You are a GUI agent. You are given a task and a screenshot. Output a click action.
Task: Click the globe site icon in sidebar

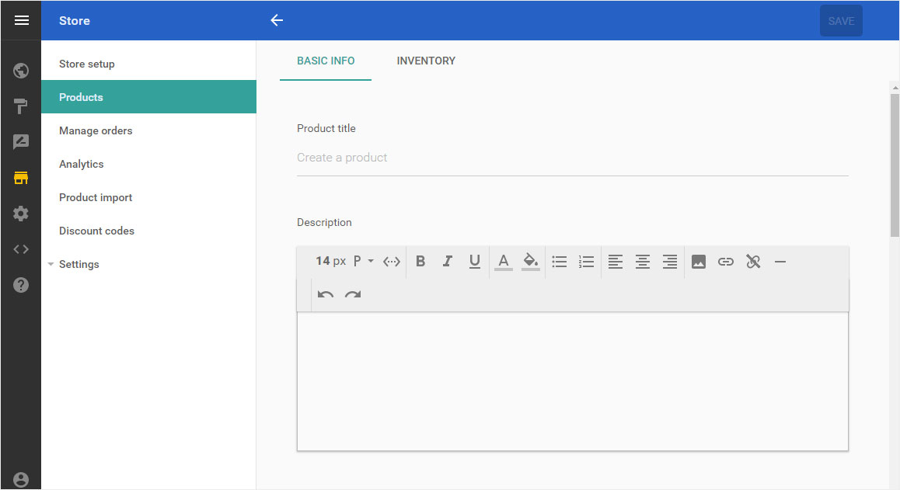[x=21, y=71]
